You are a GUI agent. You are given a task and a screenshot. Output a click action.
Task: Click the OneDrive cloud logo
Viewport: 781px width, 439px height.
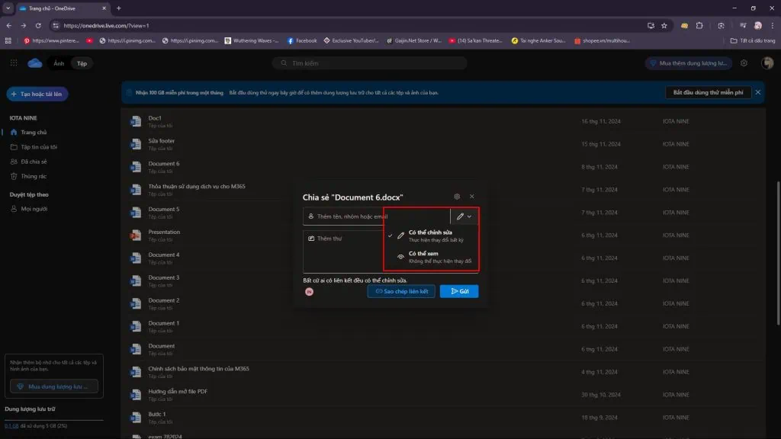coord(35,63)
